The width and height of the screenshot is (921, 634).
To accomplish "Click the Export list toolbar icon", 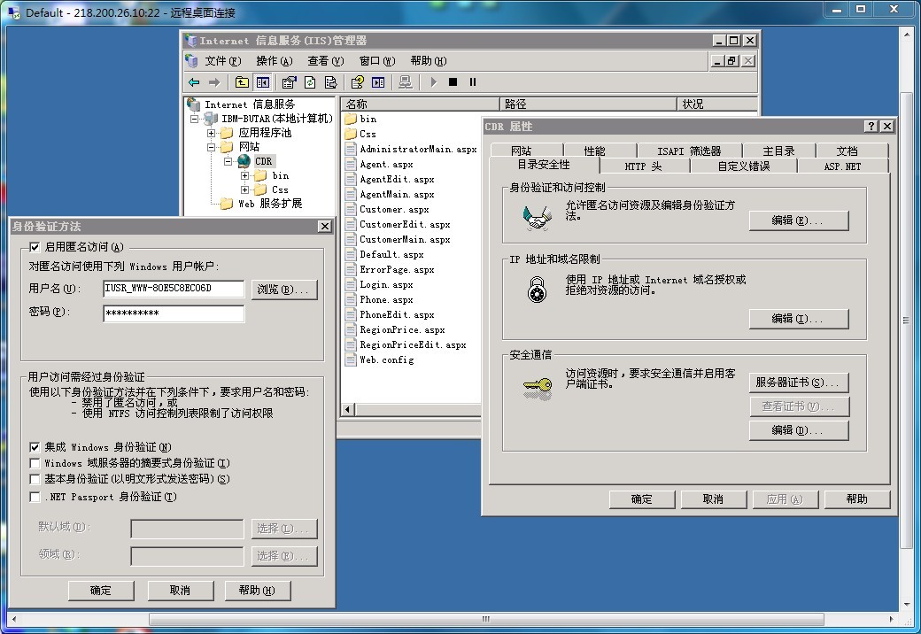I will tap(330, 82).
